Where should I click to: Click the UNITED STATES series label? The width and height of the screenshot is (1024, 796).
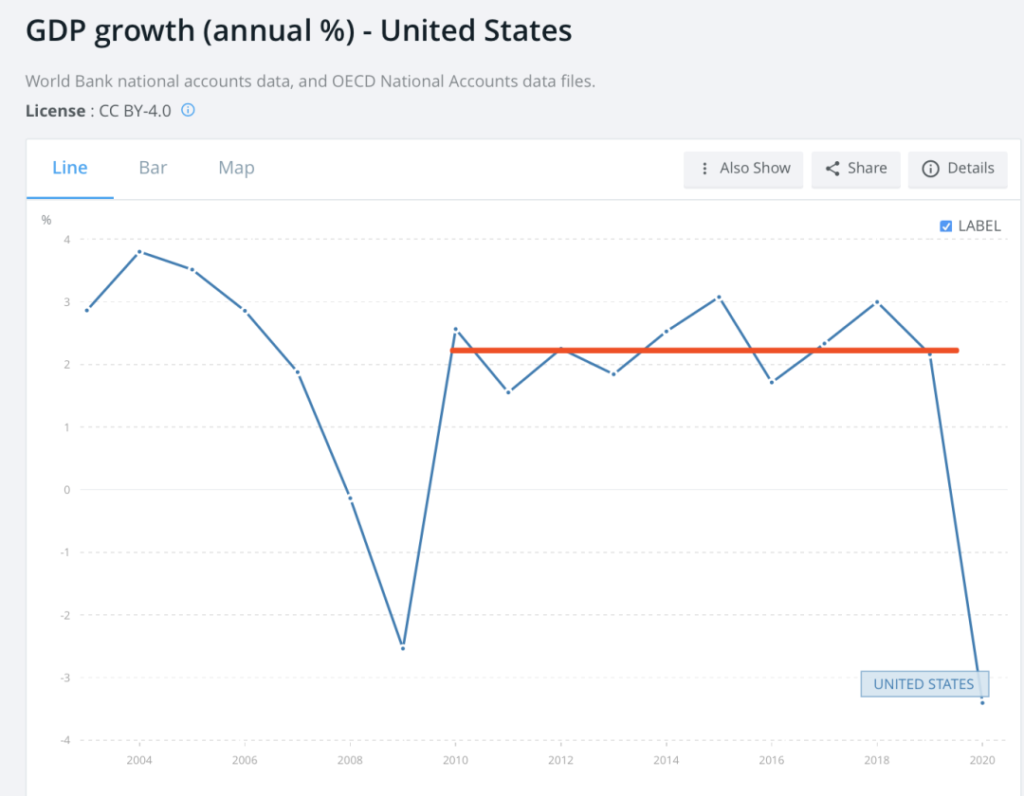924,684
